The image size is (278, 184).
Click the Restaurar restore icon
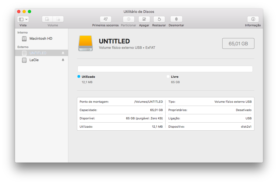tap(159, 19)
